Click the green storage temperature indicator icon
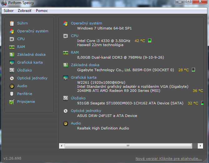The image size is (209, 163). point(202,103)
